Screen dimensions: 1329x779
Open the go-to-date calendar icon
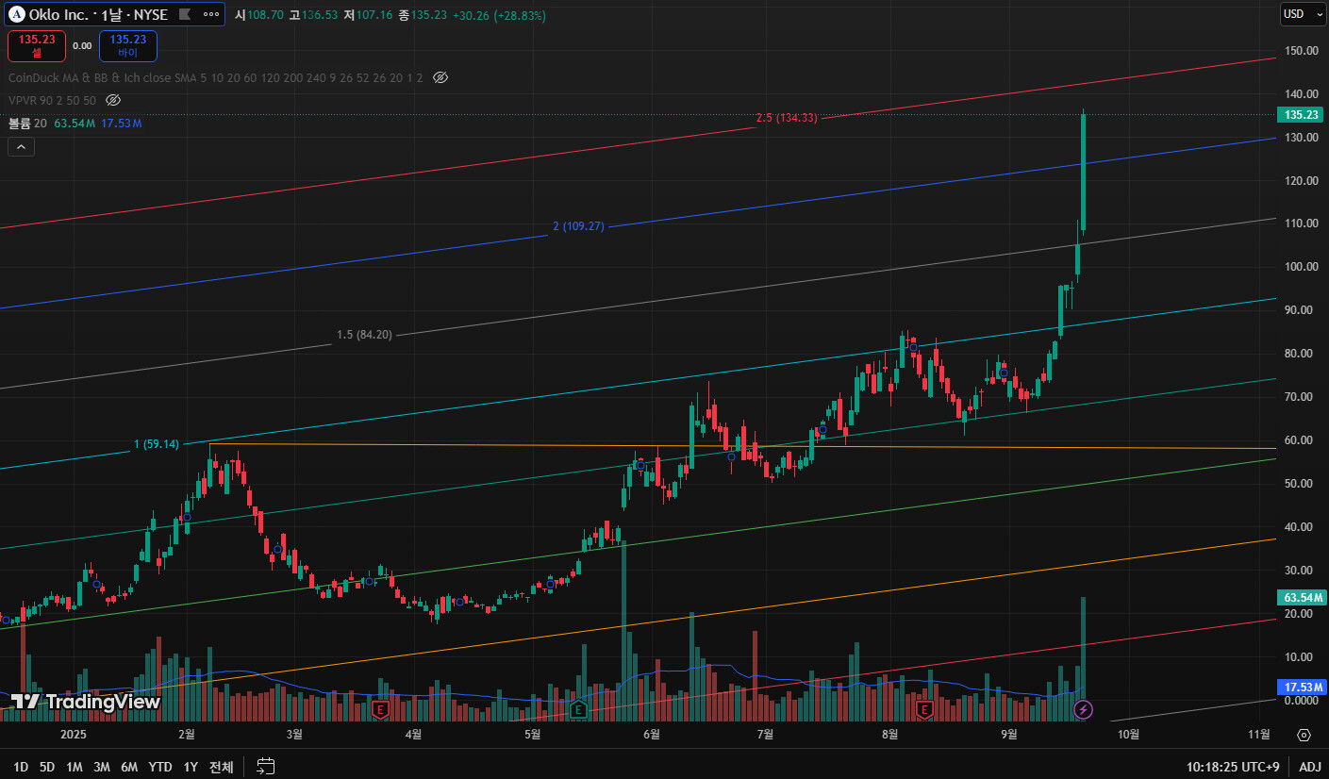265,767
